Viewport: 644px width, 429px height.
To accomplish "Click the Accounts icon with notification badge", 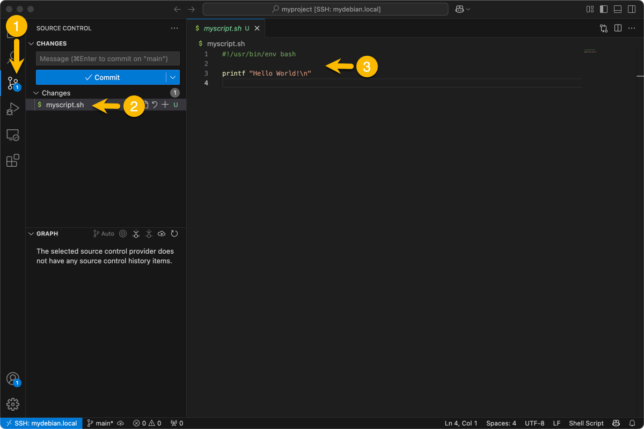I will click(x=12, y=379).
